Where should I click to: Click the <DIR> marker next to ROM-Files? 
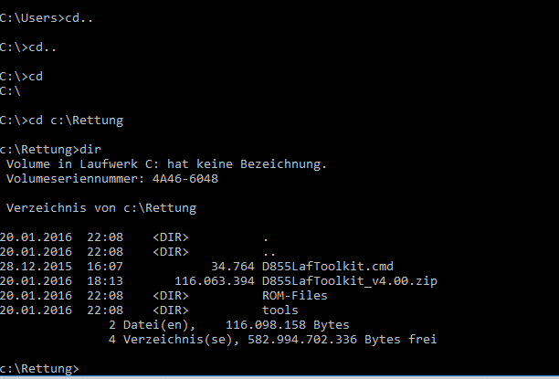click(x=171, y=296)
